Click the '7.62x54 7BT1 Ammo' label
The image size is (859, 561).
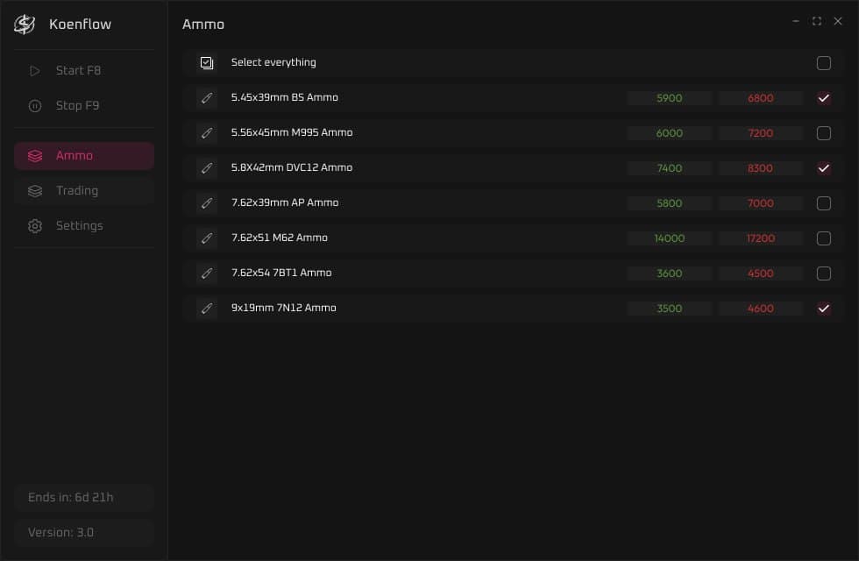(281, 273)
